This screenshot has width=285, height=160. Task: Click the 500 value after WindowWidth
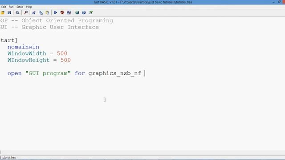point(62,53)
